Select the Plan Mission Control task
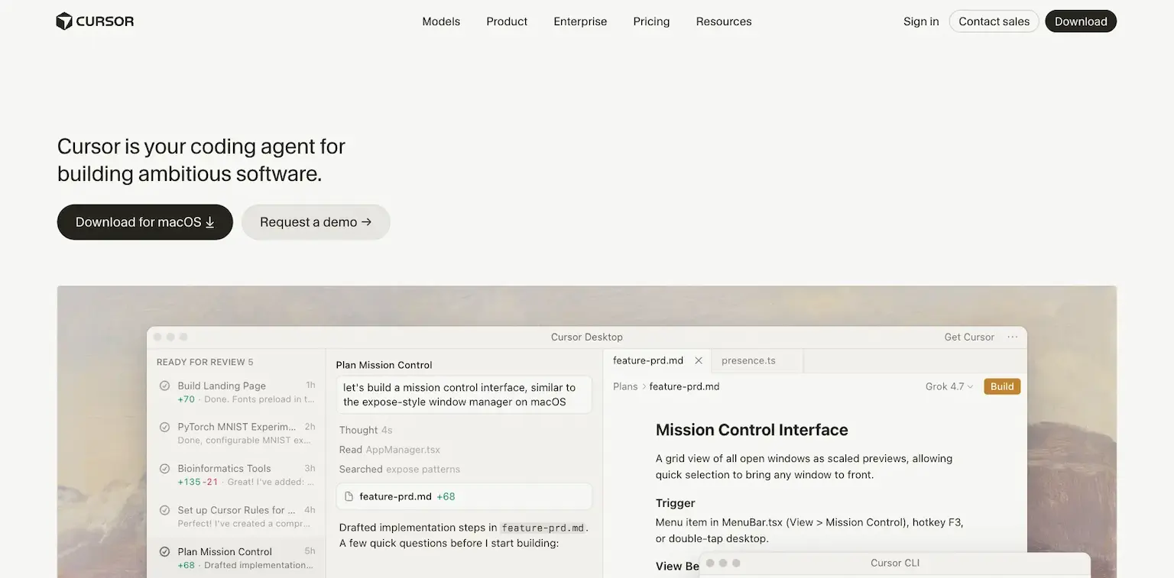Viewport: 1174px width, 578px height. coord(236,558)
